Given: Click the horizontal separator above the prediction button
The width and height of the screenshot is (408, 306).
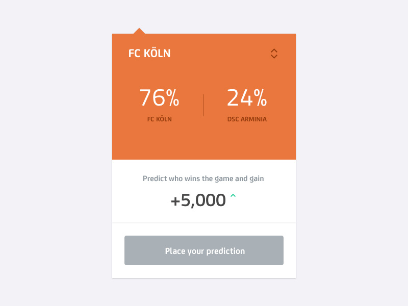Looking at the screenshot, I should point(204,223).
